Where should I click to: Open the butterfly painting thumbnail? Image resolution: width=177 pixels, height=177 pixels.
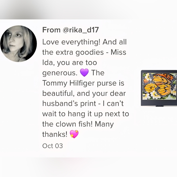(159, 88)
